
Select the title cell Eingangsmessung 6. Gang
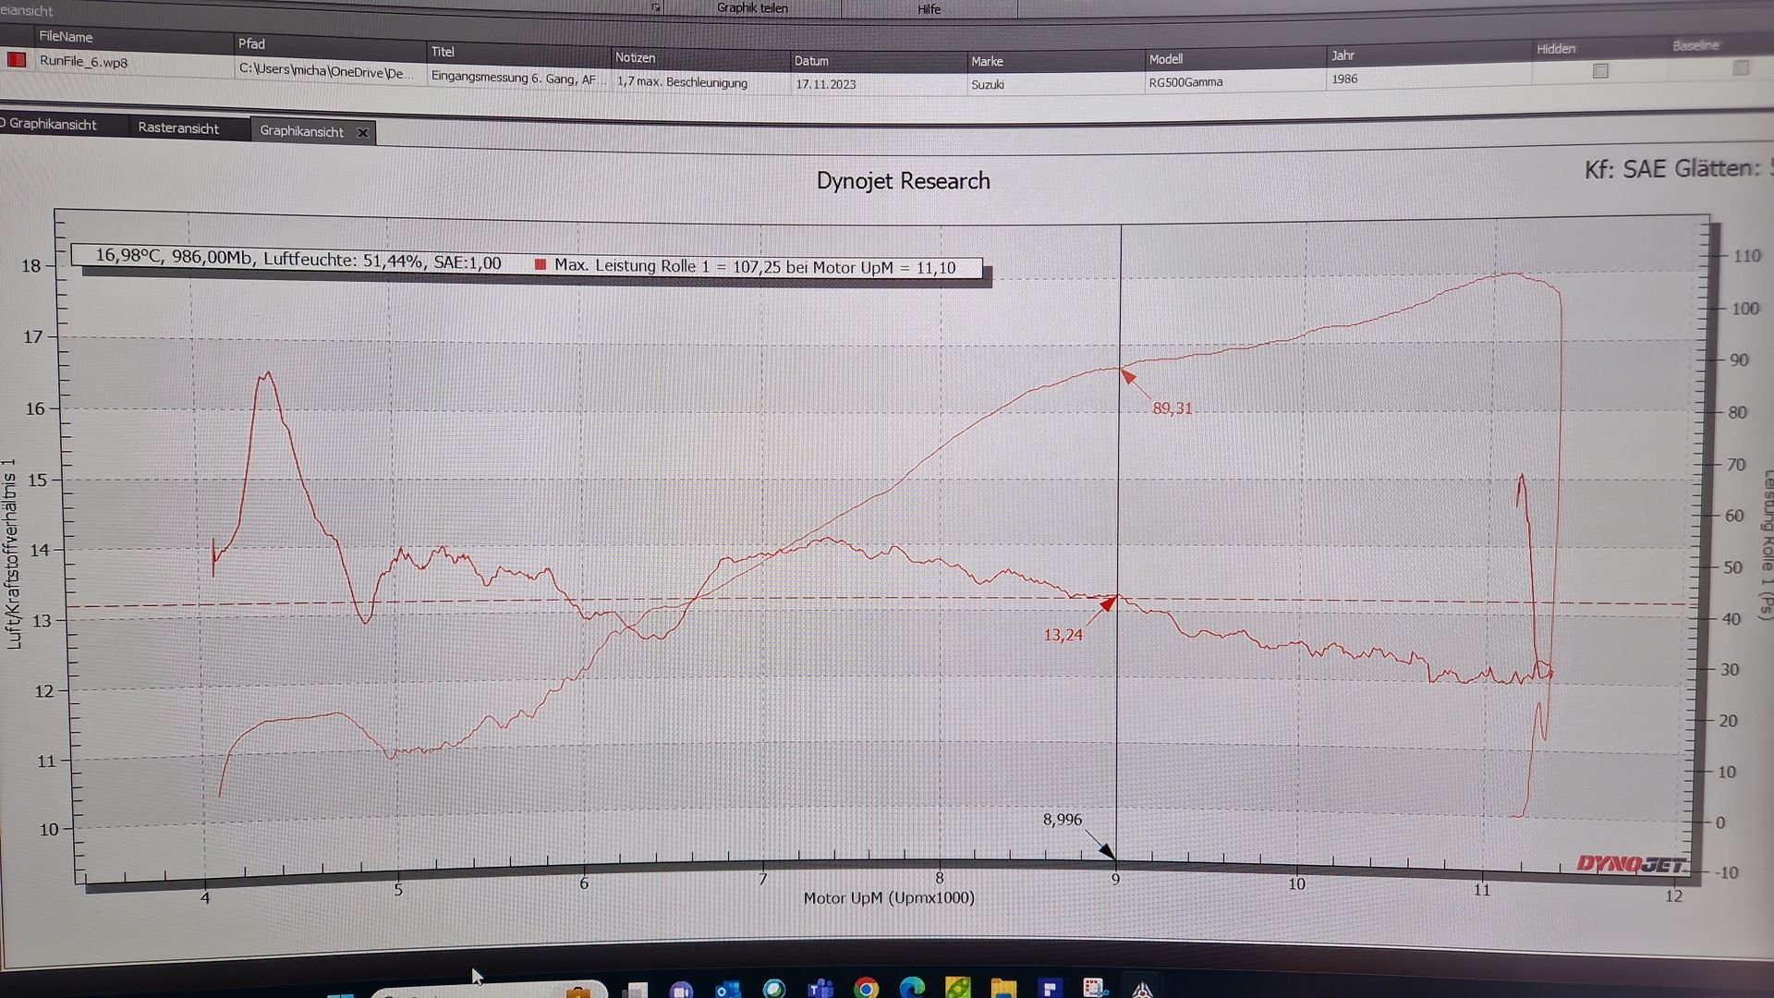[x=517, y=79]
